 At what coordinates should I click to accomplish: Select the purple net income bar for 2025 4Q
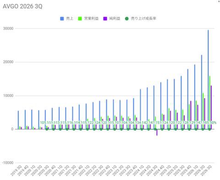tap(191, 115)
